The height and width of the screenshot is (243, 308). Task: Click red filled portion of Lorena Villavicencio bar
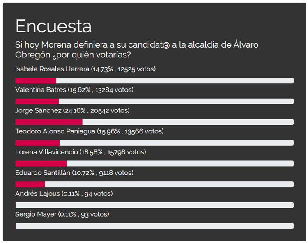(x=41, y=163)
